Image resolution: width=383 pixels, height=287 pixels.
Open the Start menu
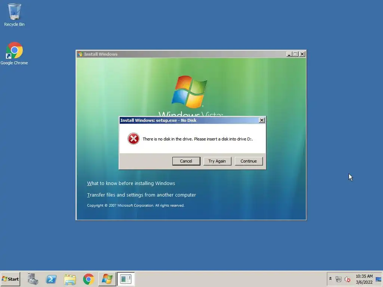(x=10, y=279)
